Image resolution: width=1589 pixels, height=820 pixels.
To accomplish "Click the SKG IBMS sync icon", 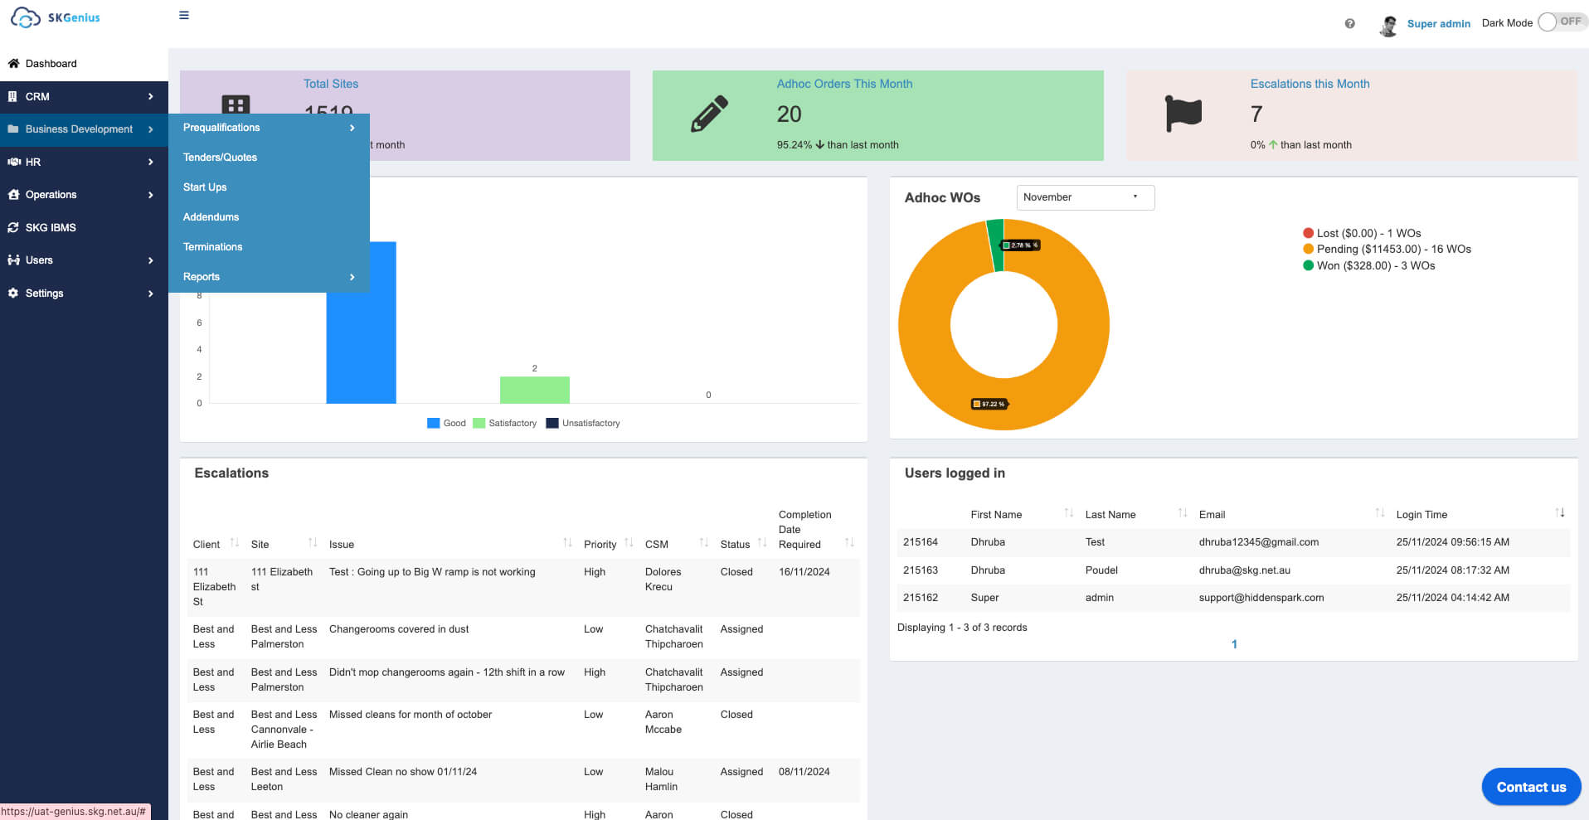I will 13,227.
